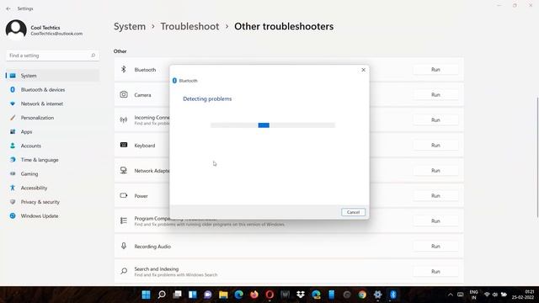Click the Network Adapter icon
Image resolution: width=539 pixels, height=303 pixels.
click(124, 170)
